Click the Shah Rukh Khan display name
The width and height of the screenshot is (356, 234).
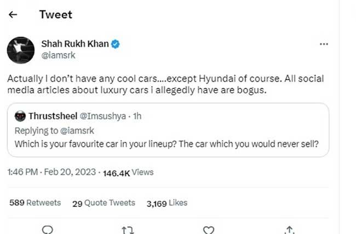(76, 43)
